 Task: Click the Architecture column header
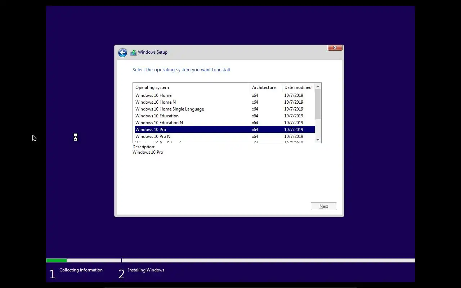[x=266, y=87]
